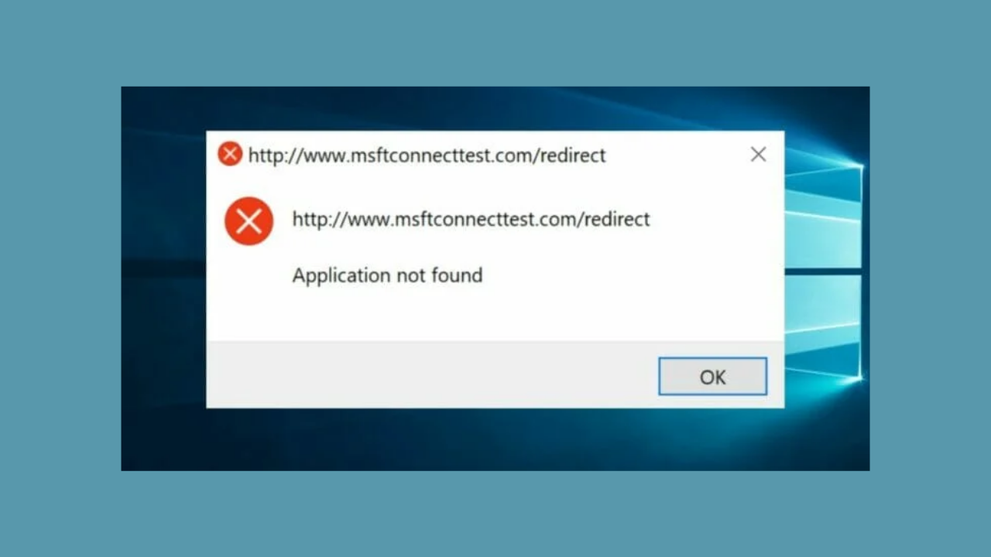Image resolution: width=991 pixels, height=557 pixels.
Task: Click the msftconnecttest URL in message body
Action: click(x=471, y=220)
